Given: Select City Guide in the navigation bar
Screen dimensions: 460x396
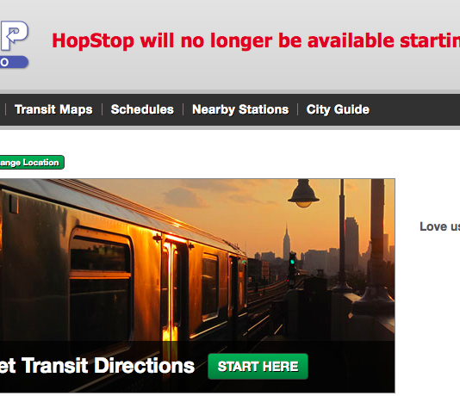Looking at the screenshot, I should coord(338,109).
